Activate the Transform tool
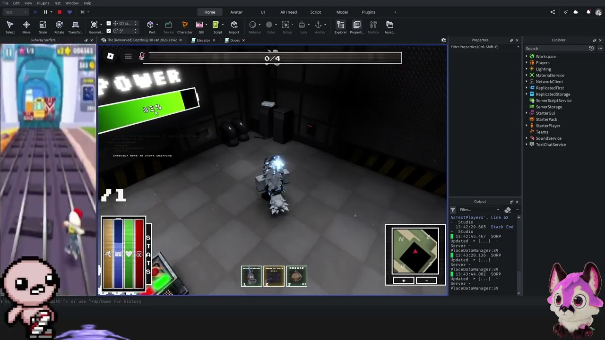This screenshot has height=340, width=605. coord(75,27)
